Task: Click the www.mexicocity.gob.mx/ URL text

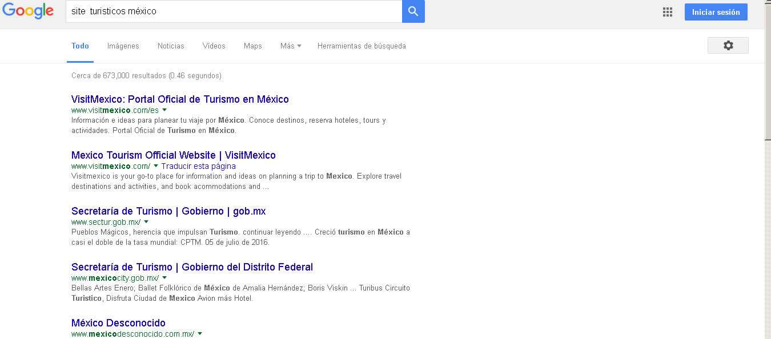Action: coord(115,278)
